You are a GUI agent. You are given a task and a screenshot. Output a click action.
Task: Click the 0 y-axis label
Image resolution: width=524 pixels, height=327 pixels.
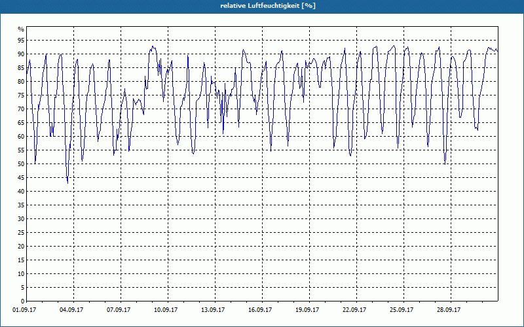click(23, 301)
